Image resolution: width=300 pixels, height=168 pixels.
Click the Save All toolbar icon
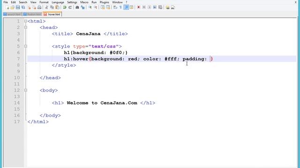[23, 7]
